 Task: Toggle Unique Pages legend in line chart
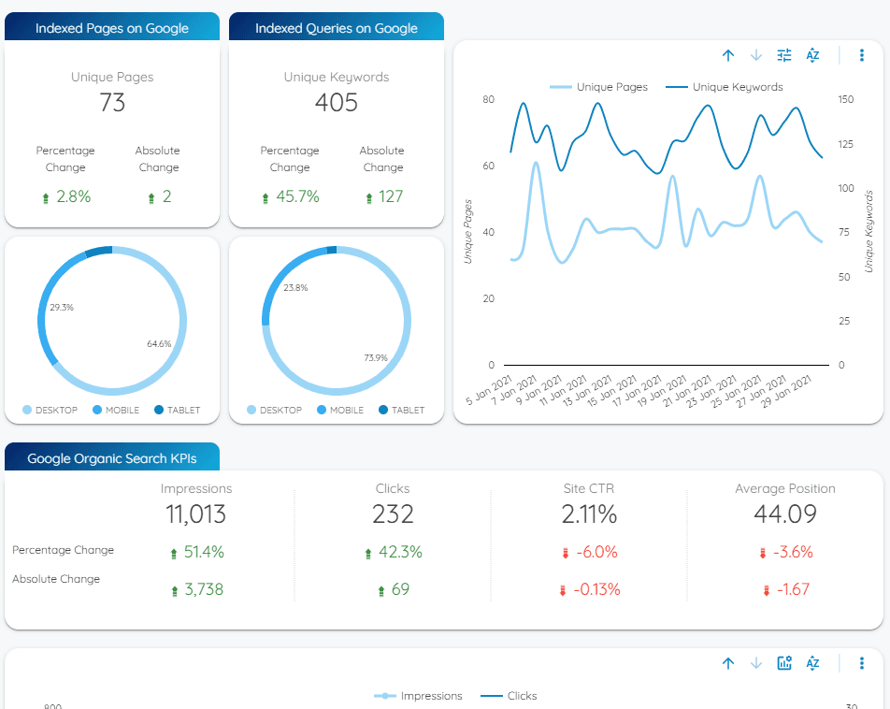coord(599,87)
